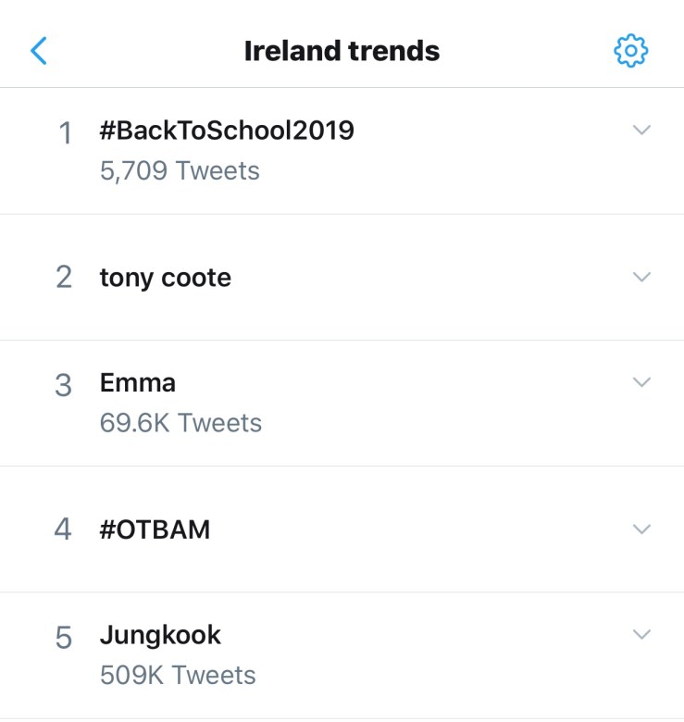Expand options for #BackToSchool2019 trend

[x=641, y=131]
